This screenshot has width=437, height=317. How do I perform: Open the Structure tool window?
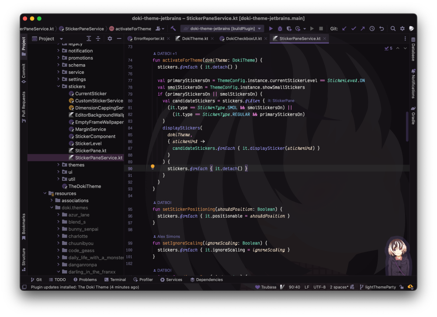coord(24,260)
